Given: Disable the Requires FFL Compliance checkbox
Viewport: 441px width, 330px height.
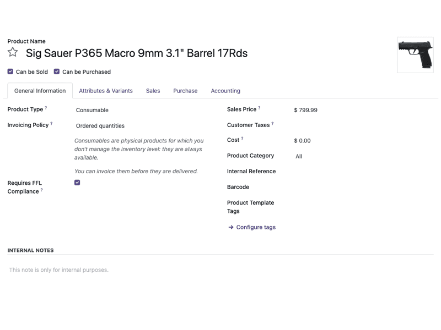Looking at the screenshot, I should pyautogui.click(x=77, y=183).
